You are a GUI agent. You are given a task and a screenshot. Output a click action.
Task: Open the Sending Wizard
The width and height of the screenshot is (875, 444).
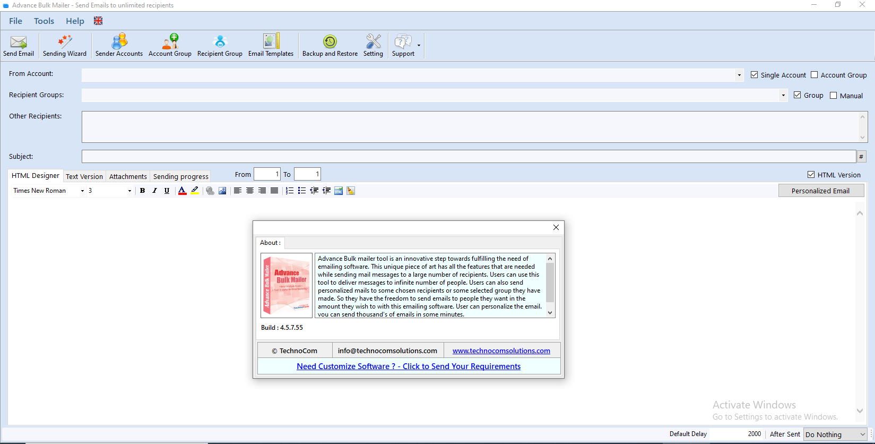click(65, 46)
